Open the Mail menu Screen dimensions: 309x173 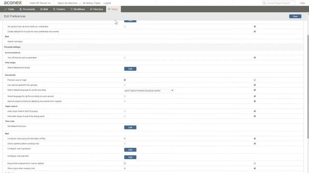point(44,9)
